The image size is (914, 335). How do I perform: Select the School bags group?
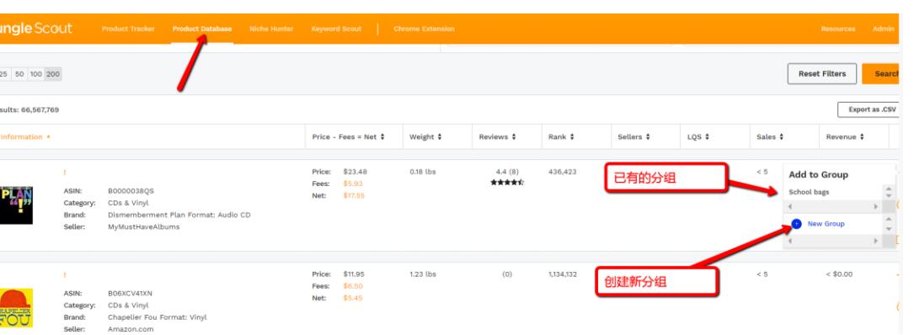click(809, 192)
